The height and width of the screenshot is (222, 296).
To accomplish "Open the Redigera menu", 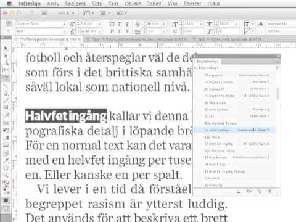I will (x=75, y=4).
